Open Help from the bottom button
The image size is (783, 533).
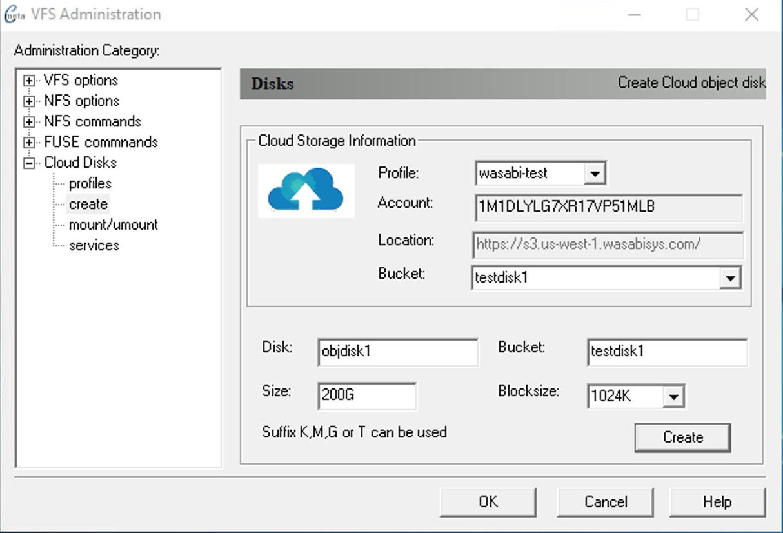point(717,502)
